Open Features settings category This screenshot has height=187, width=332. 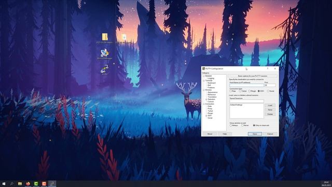[x=211, y=88]
